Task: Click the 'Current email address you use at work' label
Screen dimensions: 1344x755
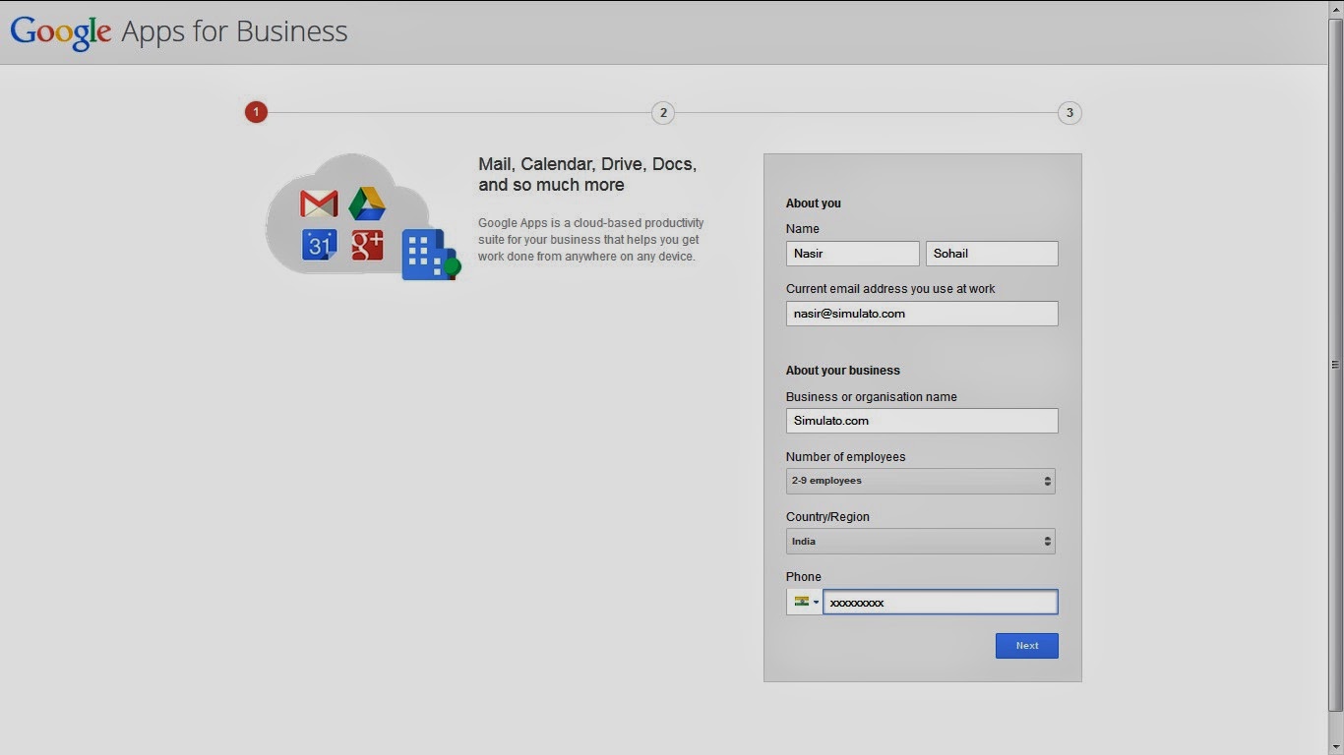Action: 890,289
